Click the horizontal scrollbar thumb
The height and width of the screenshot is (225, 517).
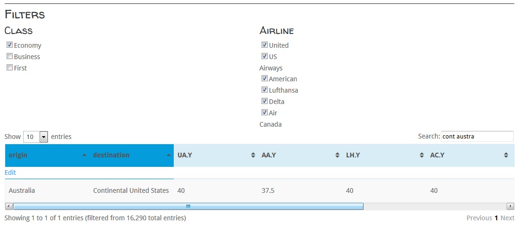(188, 206)
